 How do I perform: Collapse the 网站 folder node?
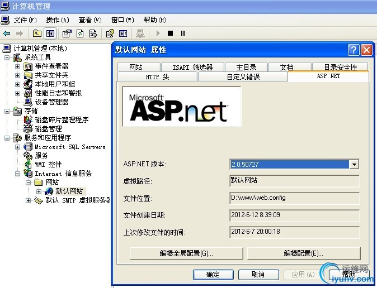pos(28,183)
